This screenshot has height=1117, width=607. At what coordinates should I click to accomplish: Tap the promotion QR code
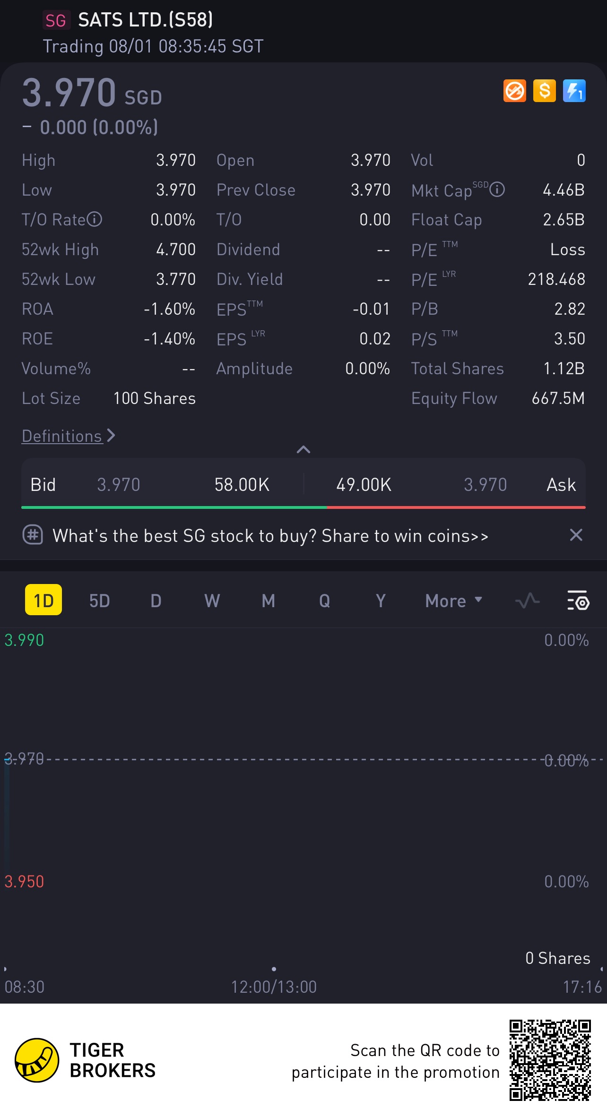(x=550, y=1060)
